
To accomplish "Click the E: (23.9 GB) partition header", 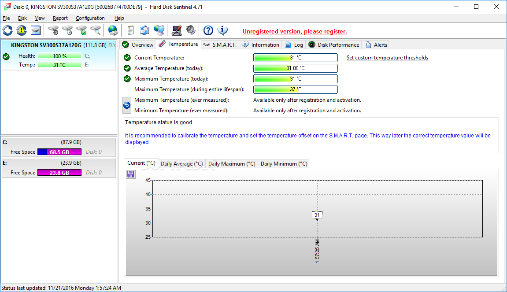I will tap(59, 163).
